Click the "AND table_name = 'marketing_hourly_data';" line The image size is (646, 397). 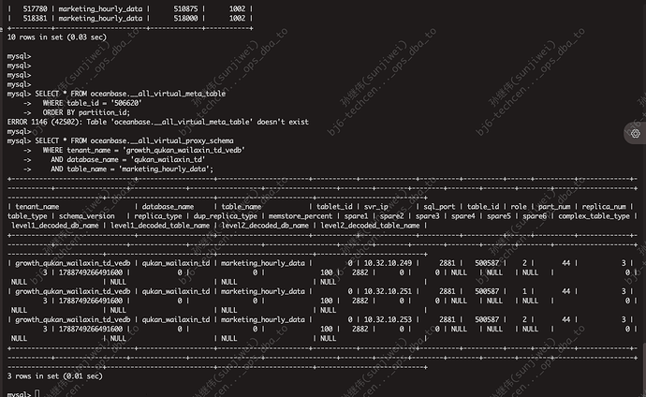pos(132,169)
